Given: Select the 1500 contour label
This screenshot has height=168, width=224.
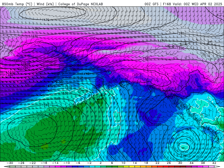Looking at the screenshot, I should pos(68,88).
